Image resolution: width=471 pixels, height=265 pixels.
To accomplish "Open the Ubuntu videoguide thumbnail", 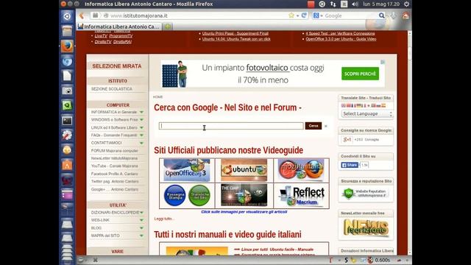I will click(x=244, y=170).
